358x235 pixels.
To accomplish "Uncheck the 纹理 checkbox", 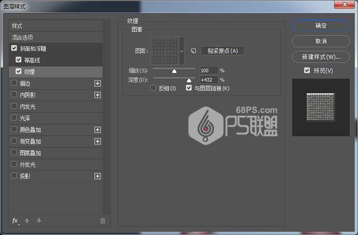I will (x=19, y=71).
